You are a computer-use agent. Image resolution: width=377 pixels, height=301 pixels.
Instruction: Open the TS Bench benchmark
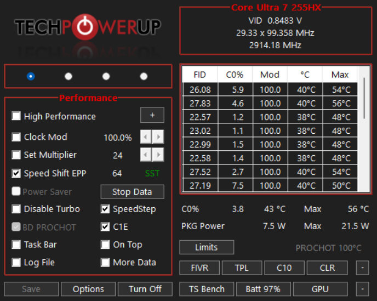coord(207,289)
